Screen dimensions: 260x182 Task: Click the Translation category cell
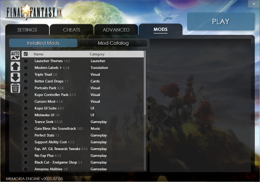pyautogui.click(x=99, y=68)
